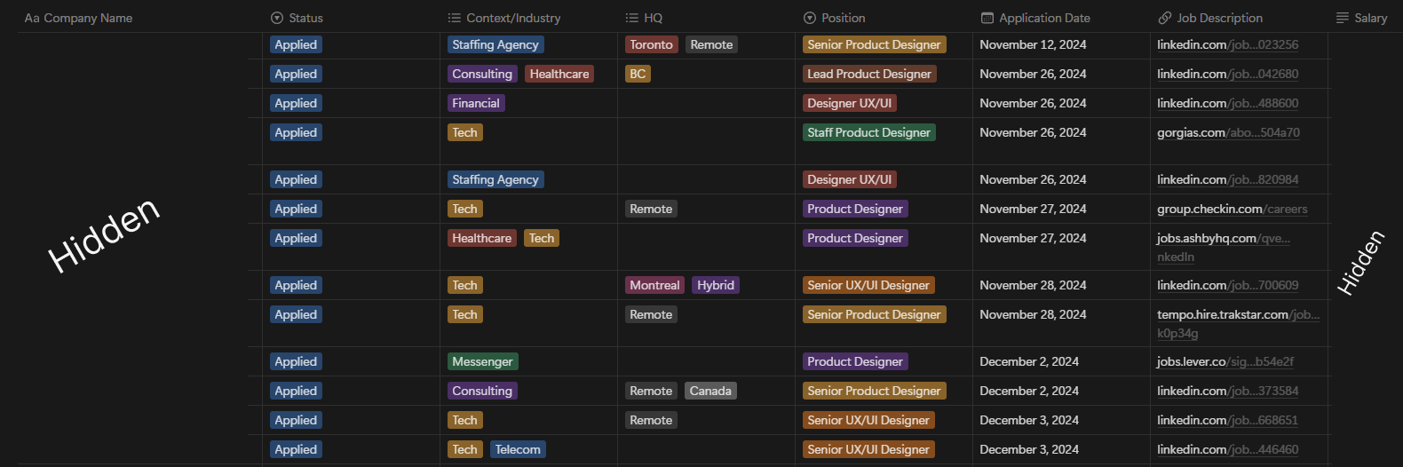Click the Aa icon beside Company Name
Viewport: 1403px width, 467px height.
pos(32,18)
